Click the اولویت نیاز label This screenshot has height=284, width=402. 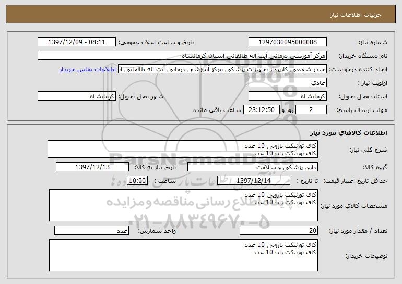click(x=373, y=83)
